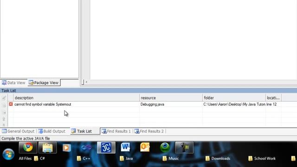
Task: Sort tasks by the resource column header
Action: pos(171,98)
